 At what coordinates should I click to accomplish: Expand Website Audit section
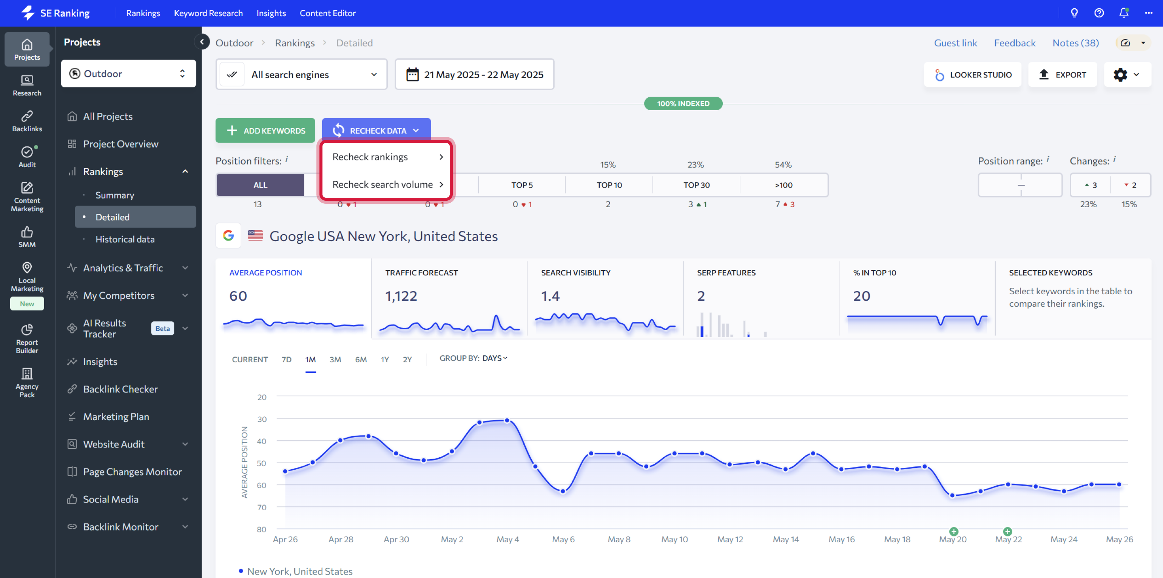pyautogui.click(x=185, y=444)
